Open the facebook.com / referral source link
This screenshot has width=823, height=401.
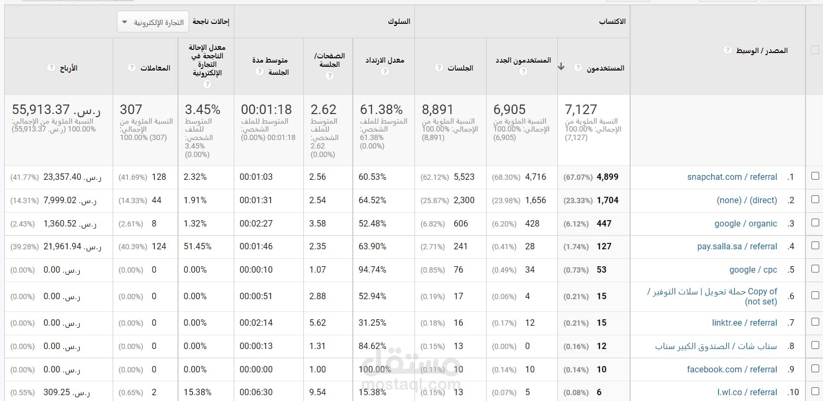[x=732, y=369]
